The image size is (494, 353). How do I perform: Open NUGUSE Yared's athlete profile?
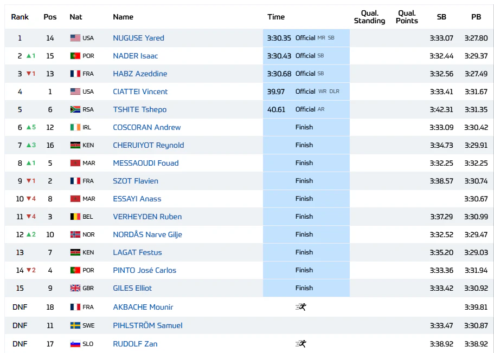point(139,38)
